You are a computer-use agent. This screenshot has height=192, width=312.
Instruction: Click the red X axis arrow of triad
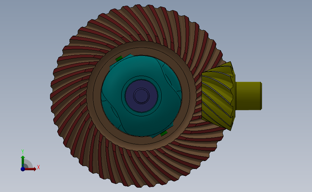31,169
